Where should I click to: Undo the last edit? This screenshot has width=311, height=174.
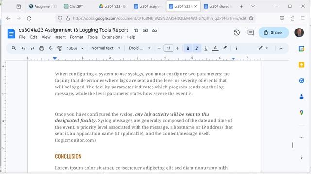tap(23, 48)
